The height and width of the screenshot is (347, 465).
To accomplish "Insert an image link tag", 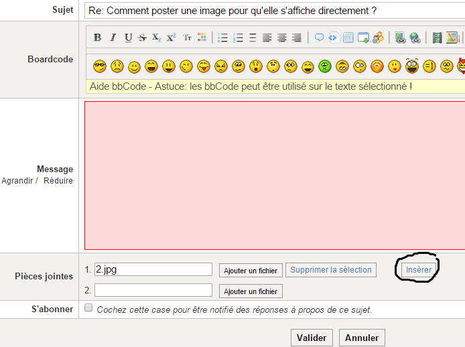I will pos(400,38).
